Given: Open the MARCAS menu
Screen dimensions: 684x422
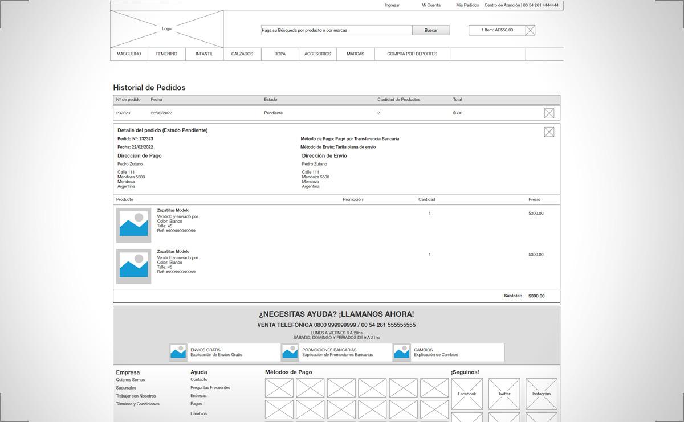Looking at the screenshot, I should [355, 54].
